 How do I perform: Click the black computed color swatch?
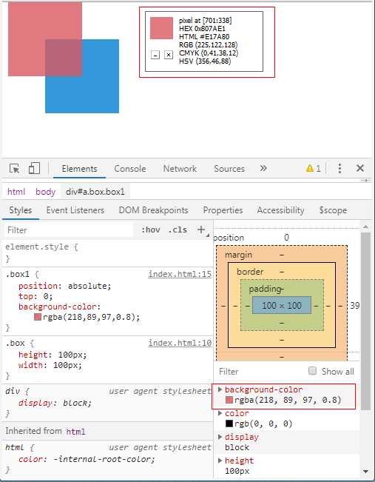tap(229, 424)
